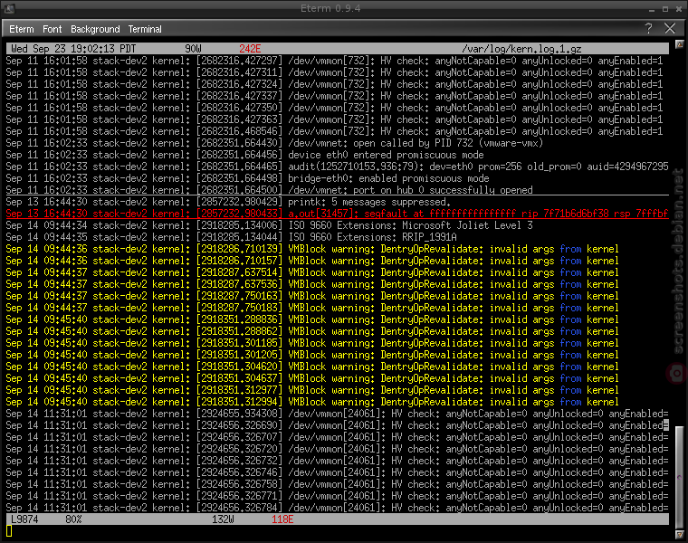Click the VMBlock warning line timestamped 2918351.288836

point(312,319)
